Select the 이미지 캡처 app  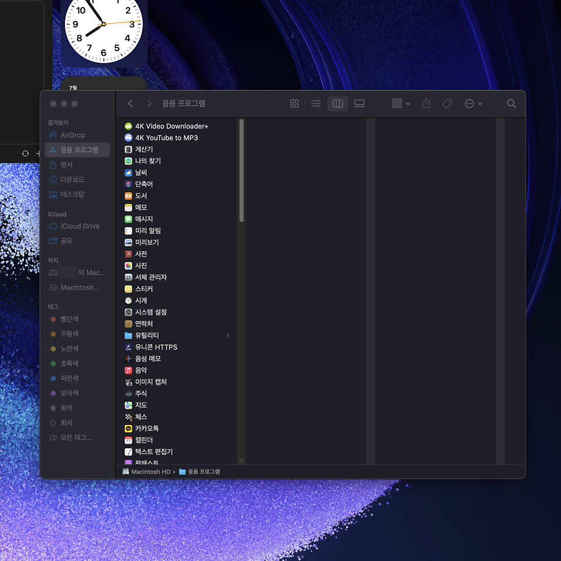click(177, 382)
